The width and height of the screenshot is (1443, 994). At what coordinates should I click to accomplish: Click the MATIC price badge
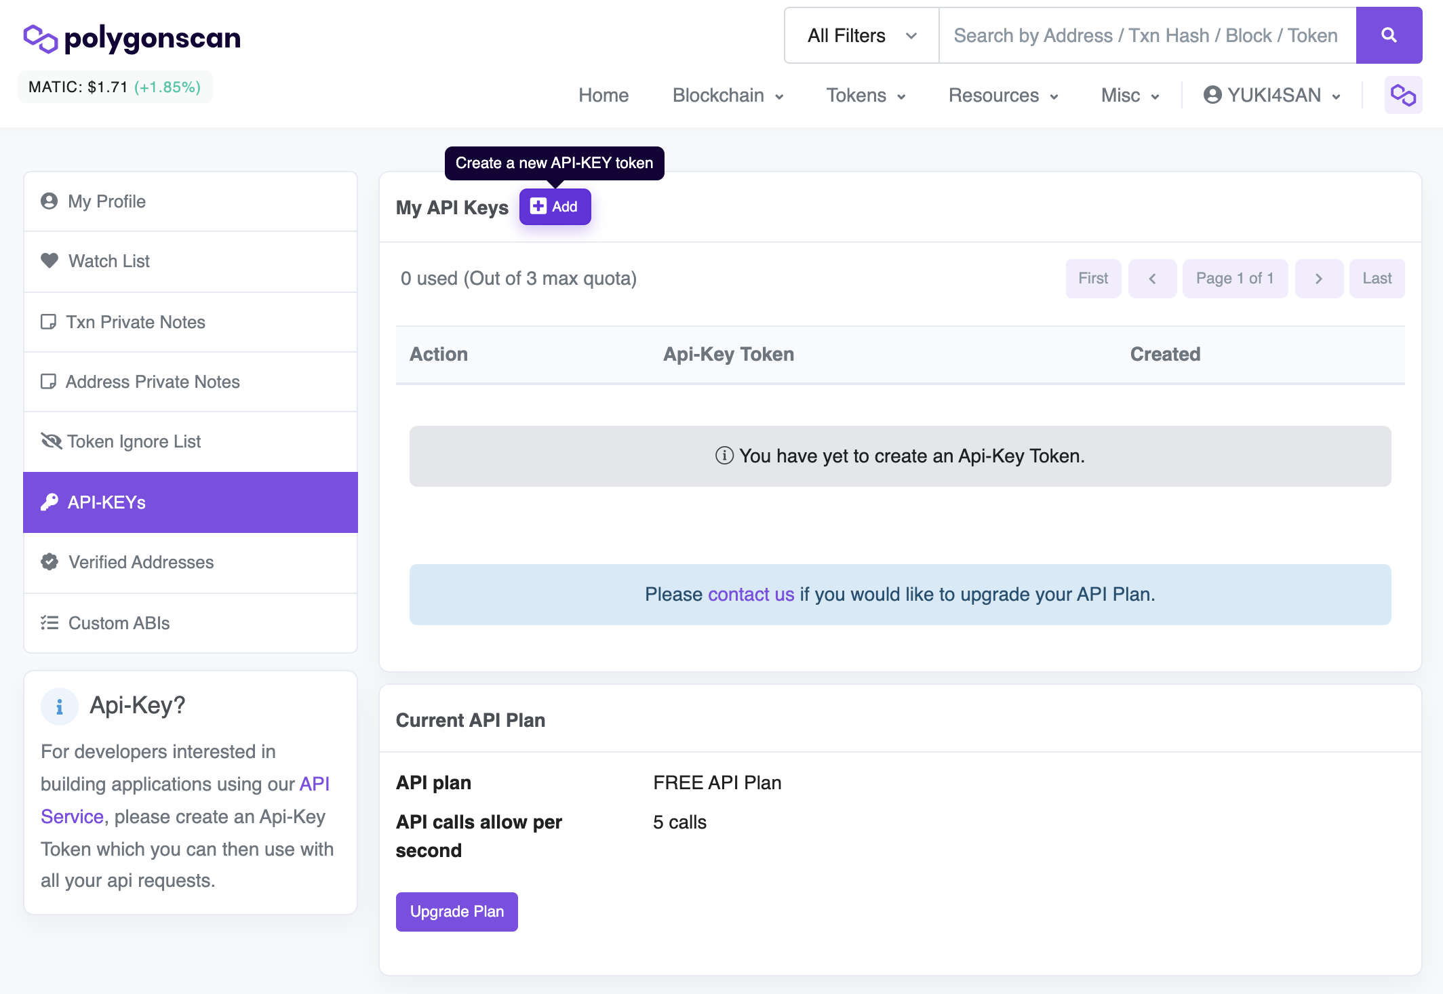(115, 87)
